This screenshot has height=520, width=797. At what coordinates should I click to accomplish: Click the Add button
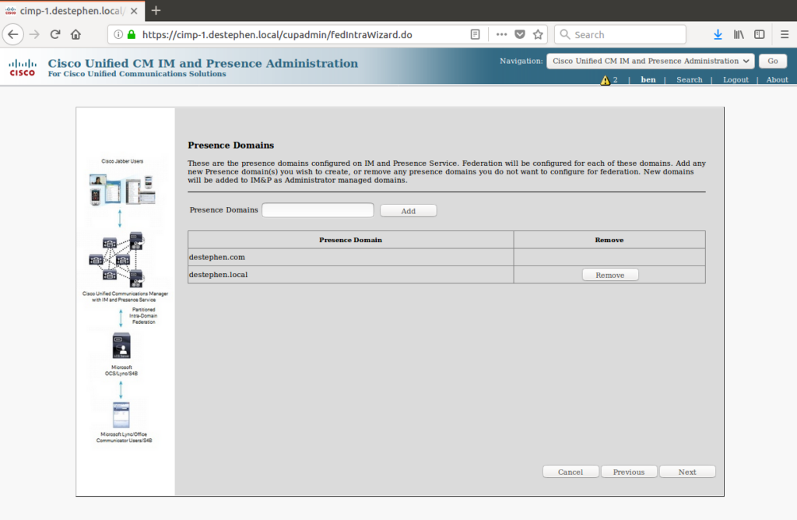(408, 211)
